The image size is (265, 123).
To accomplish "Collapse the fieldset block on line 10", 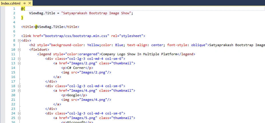I will click(19, 50).
